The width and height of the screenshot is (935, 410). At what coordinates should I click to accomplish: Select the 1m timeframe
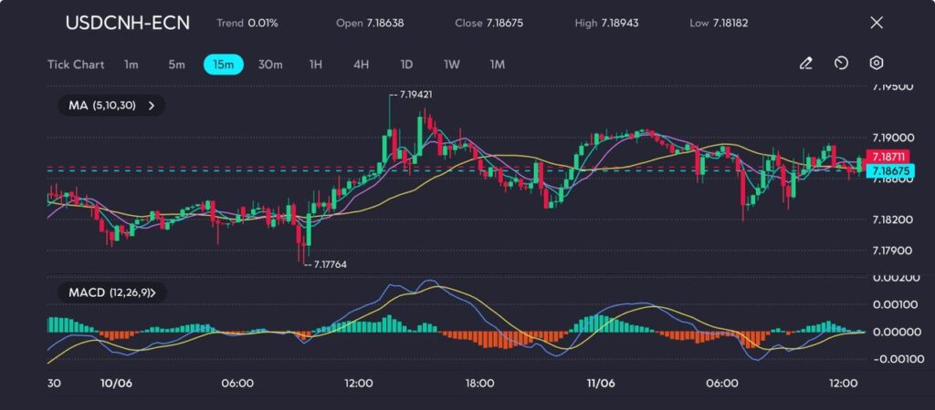pyautogui.click(x=131, y=65)
